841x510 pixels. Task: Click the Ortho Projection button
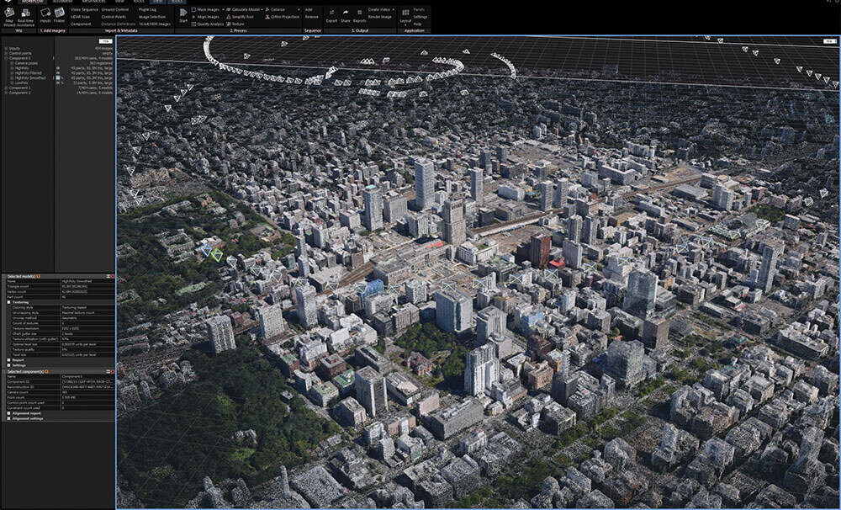coord(283,17)
